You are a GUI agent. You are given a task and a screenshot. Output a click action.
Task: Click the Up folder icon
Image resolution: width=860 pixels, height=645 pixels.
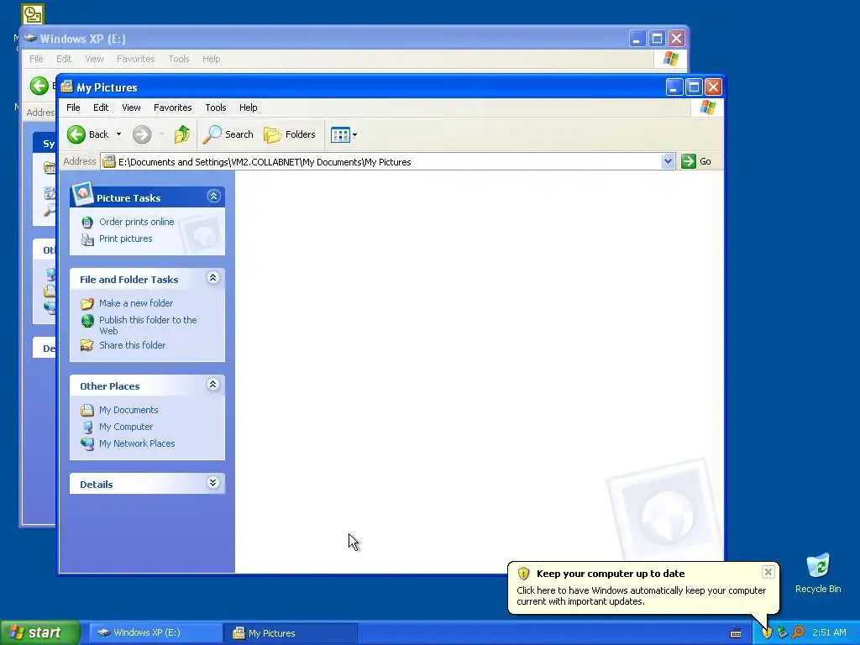tap(181, 134)
